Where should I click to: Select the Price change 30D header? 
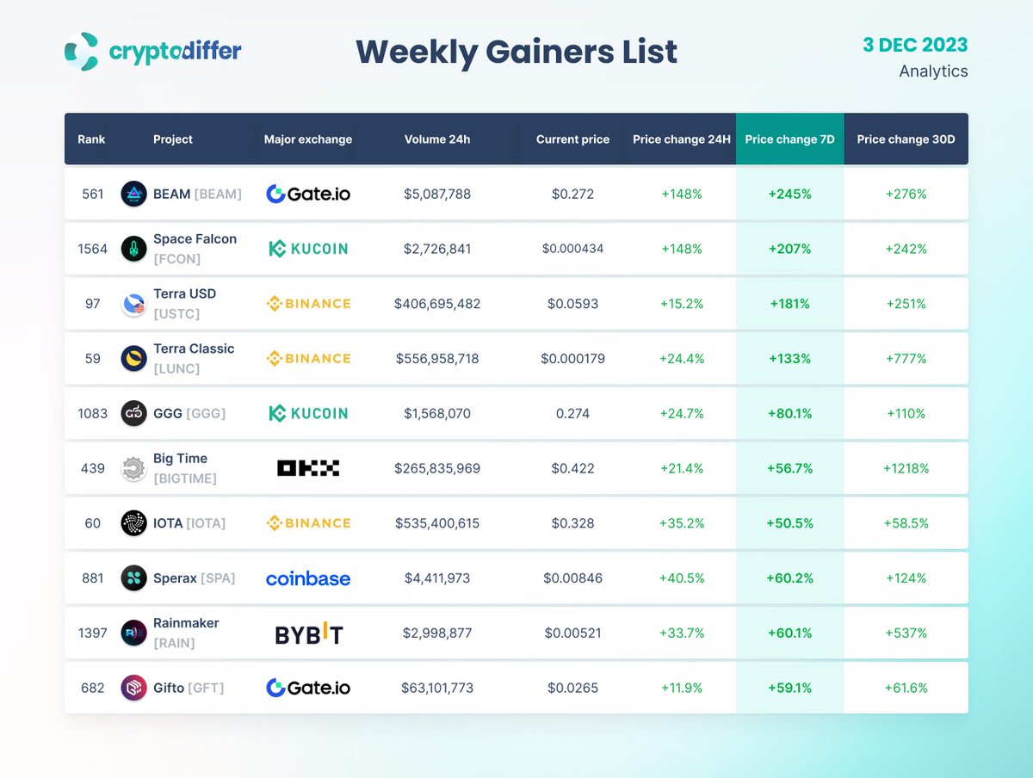[x=906, y=139]
